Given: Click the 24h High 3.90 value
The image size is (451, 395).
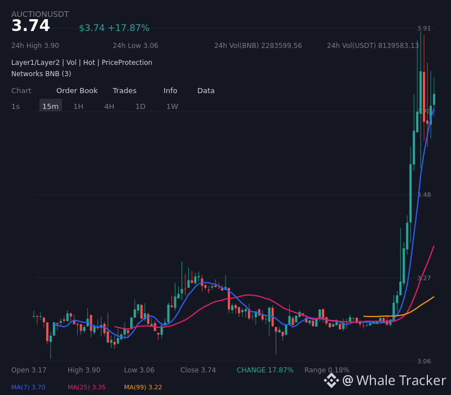Looking at the screenshot, I should point(35,46).
